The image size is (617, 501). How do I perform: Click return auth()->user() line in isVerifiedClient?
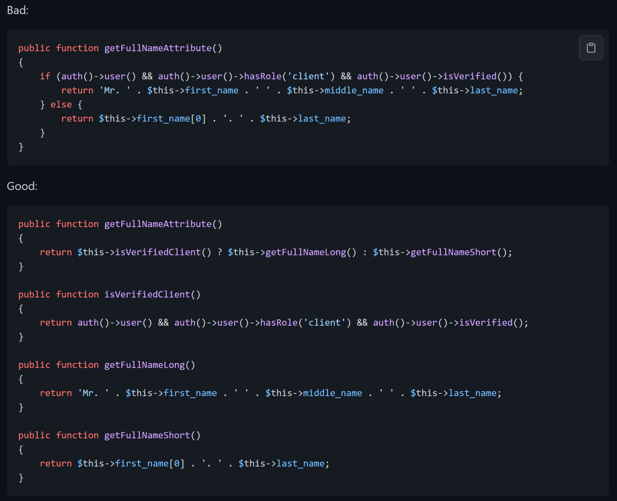click(284, 323)
